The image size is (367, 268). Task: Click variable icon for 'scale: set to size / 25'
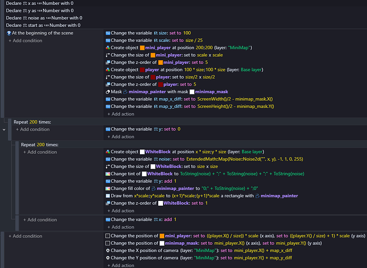click(108, 40)
